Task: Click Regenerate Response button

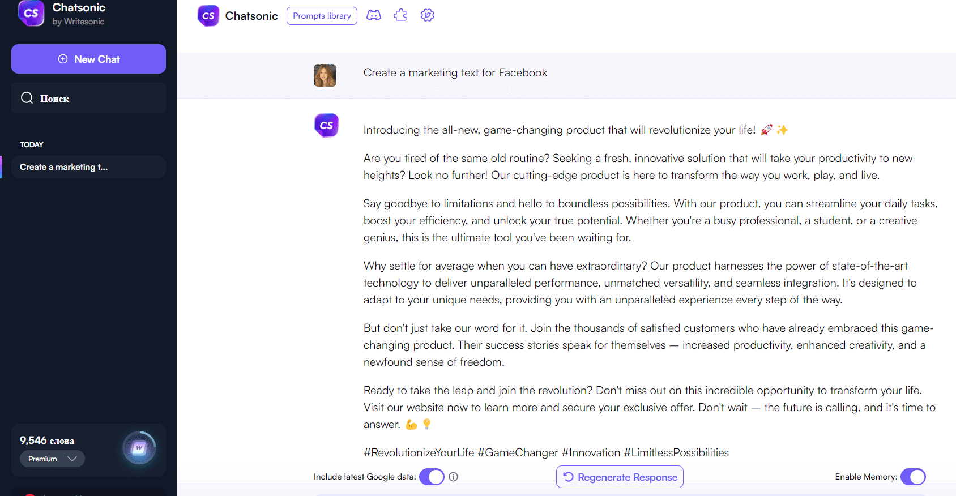Action: click(620, 477)
